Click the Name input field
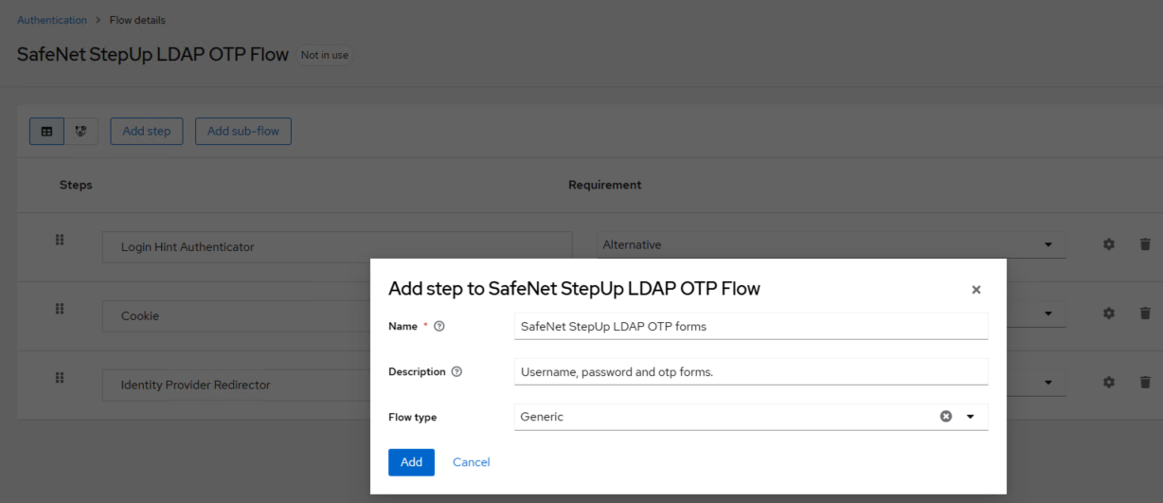This screenshot has height=503, width=1163. click(x=750, y=326)
